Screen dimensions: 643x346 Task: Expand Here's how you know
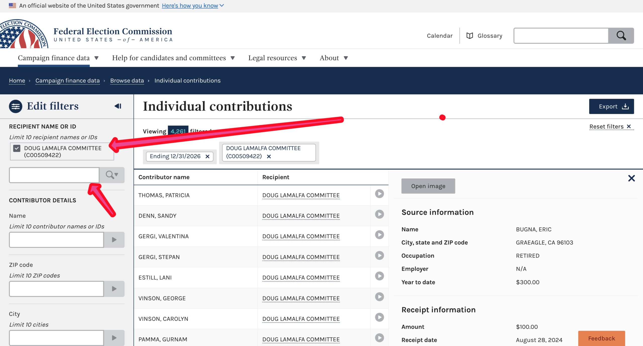[x=193, y=6]
